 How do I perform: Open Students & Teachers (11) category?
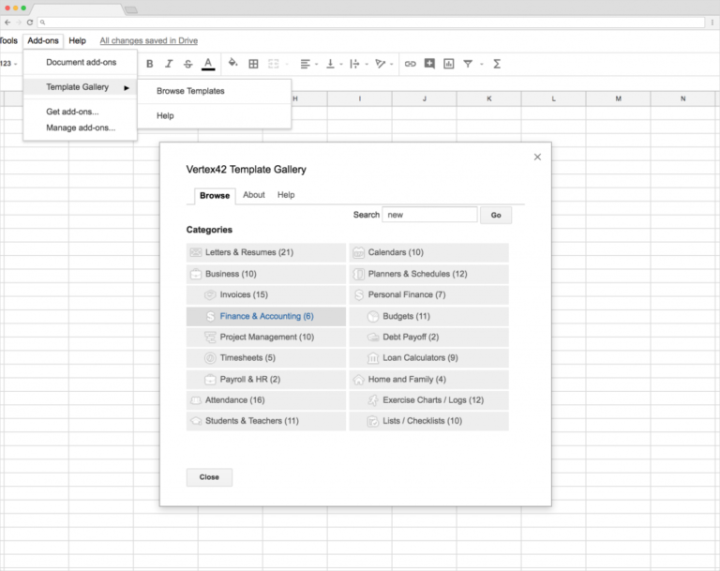tap(266, 421)
